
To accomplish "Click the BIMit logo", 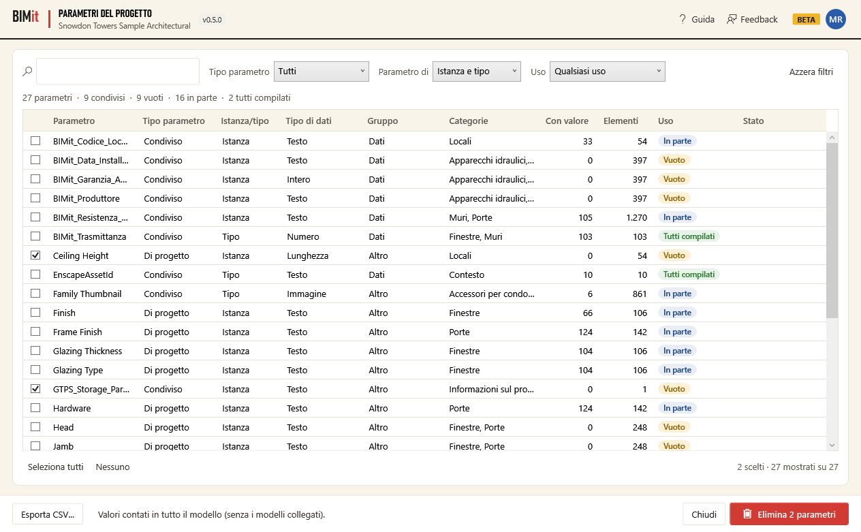I will (x=26, y=17).
